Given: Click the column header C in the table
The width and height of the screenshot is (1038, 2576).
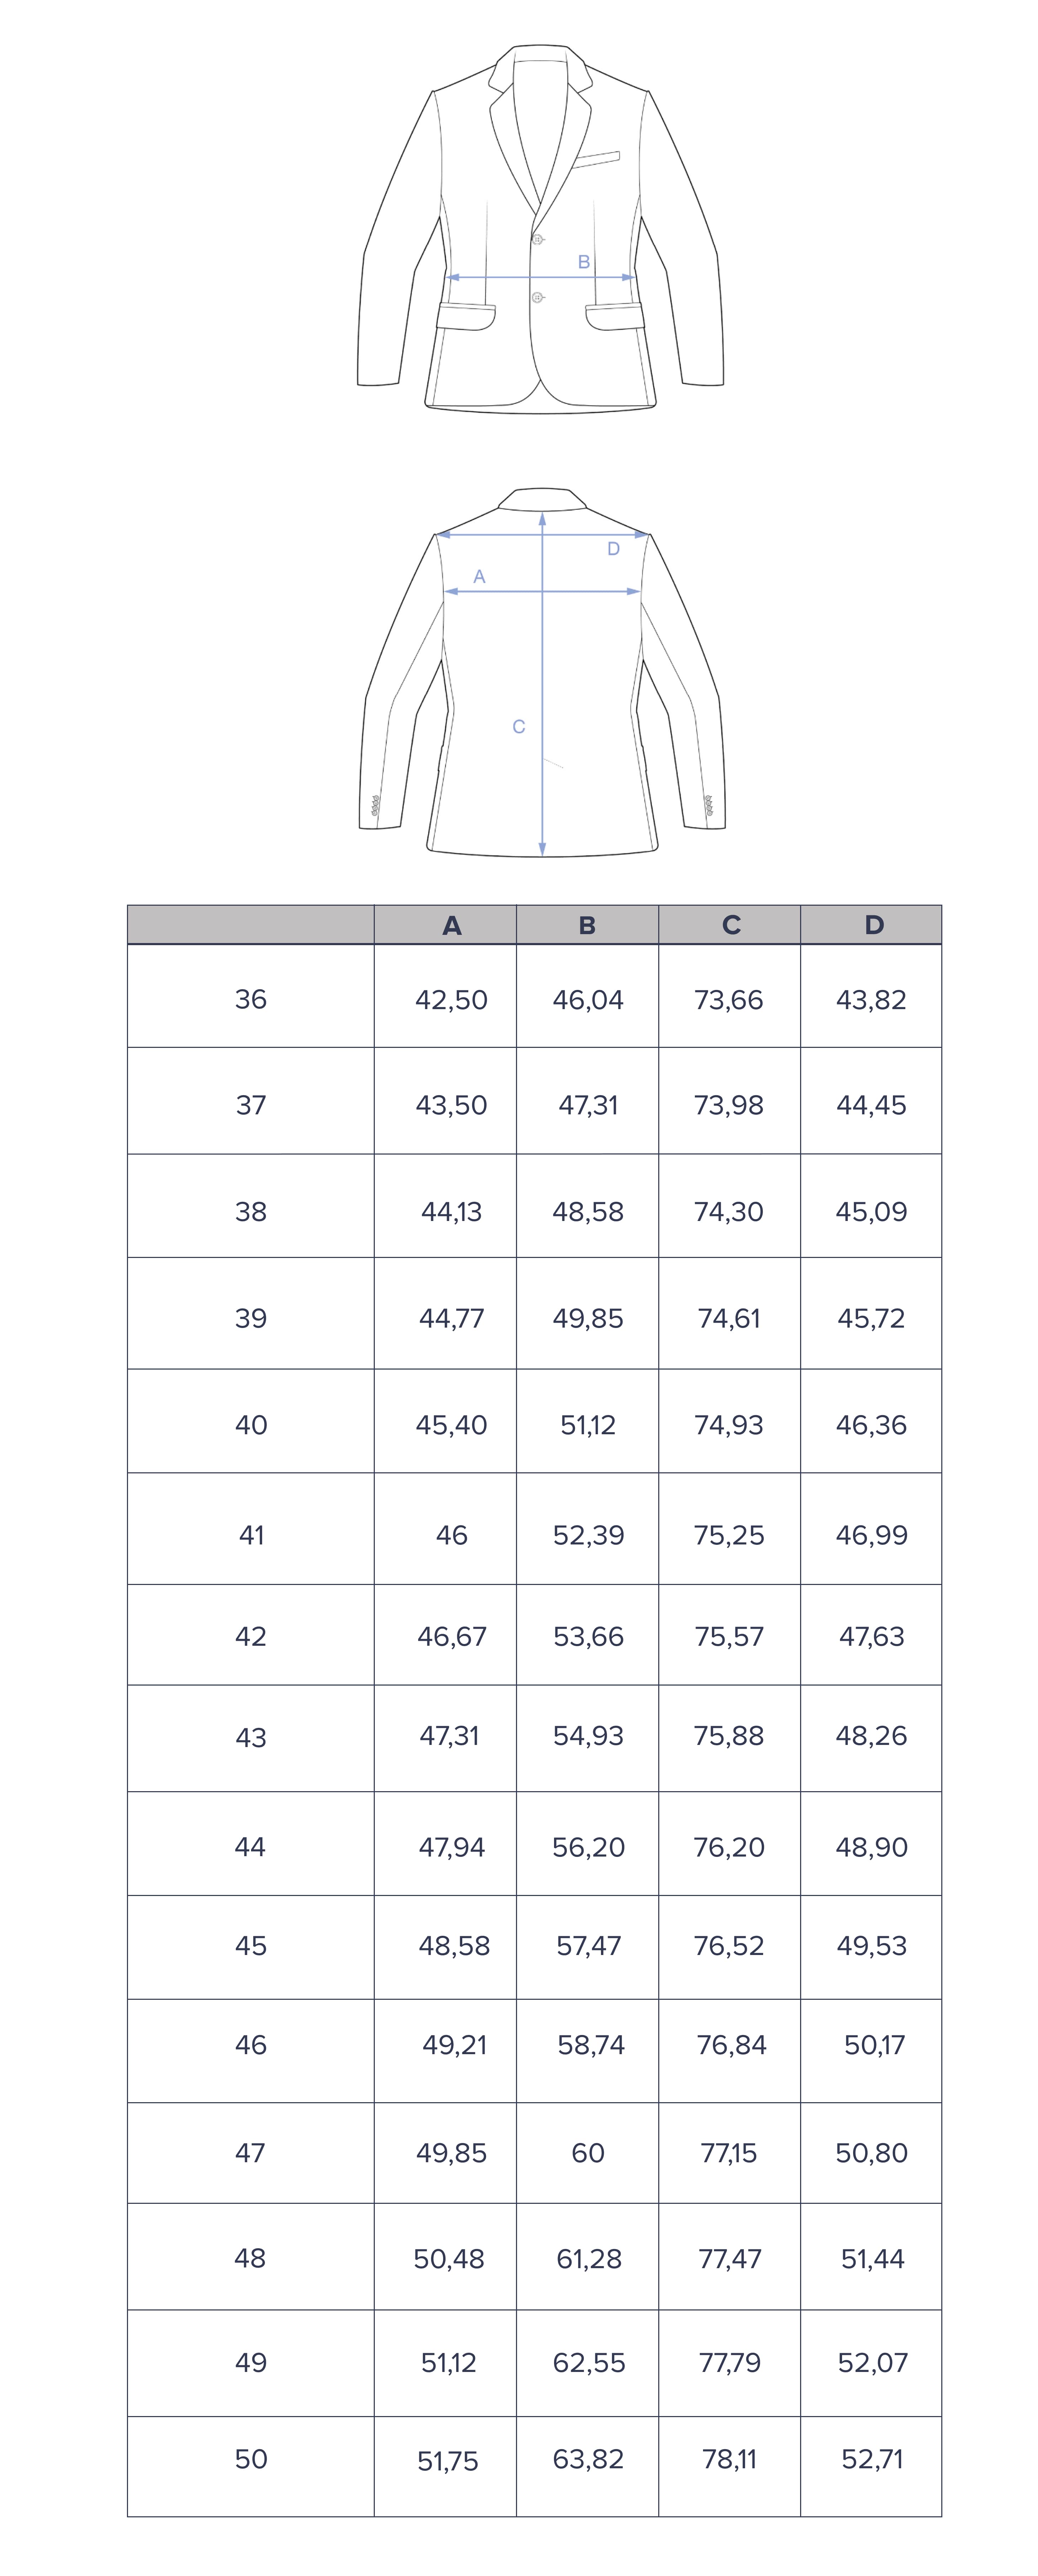Looking at the screenshot, I should click(731, 925).
